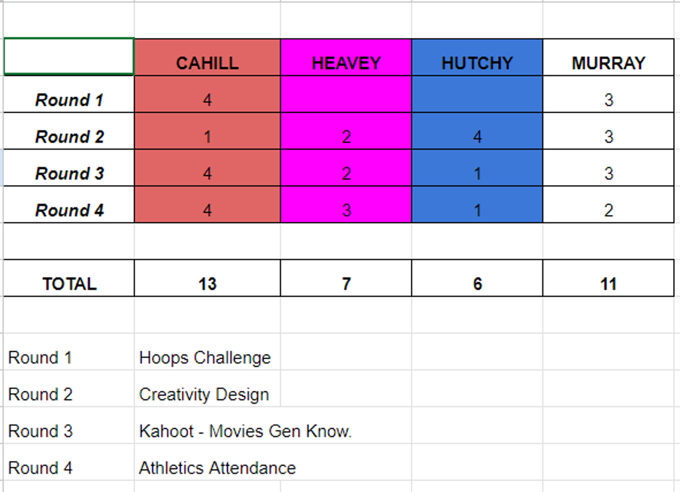Select the Kahoot - Movies Gen Know. cell

pos(207,426)
